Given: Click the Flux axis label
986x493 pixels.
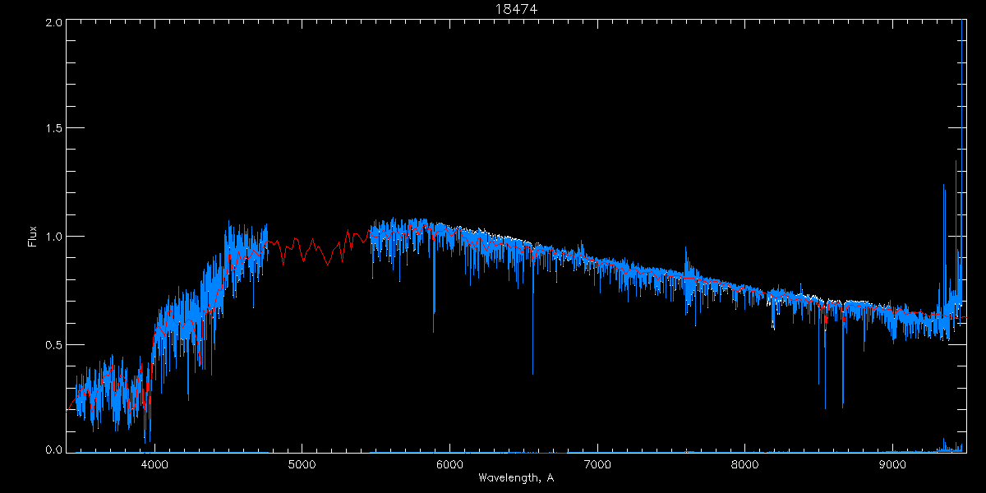Looking at the screenshot, I should 33,237.
